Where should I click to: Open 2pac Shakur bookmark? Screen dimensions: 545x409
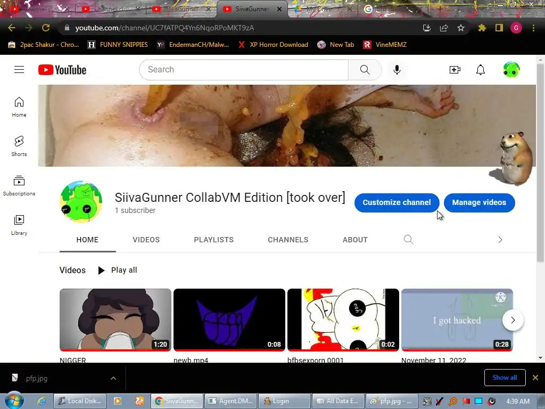click(44, 45)
